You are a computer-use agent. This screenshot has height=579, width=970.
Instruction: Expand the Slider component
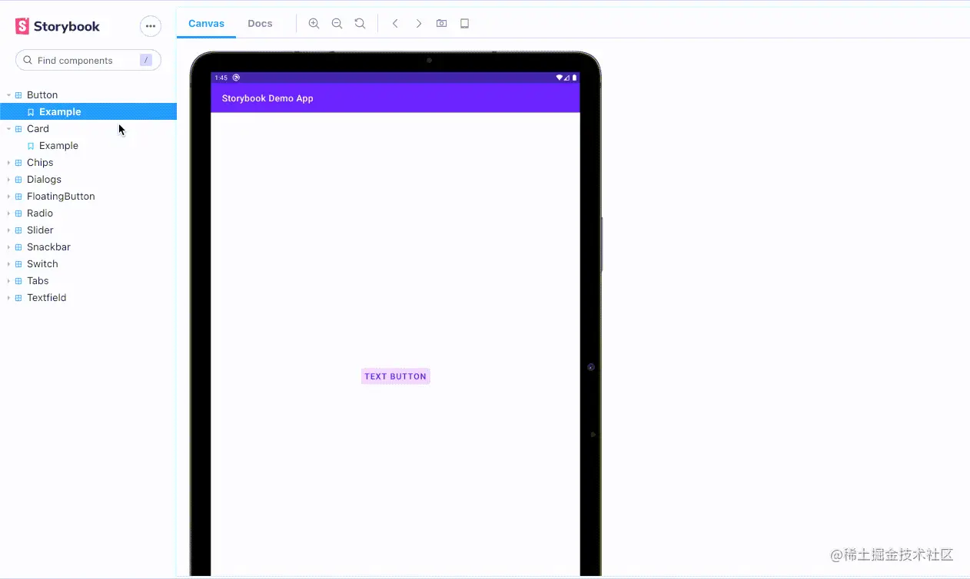coord(40,230)
